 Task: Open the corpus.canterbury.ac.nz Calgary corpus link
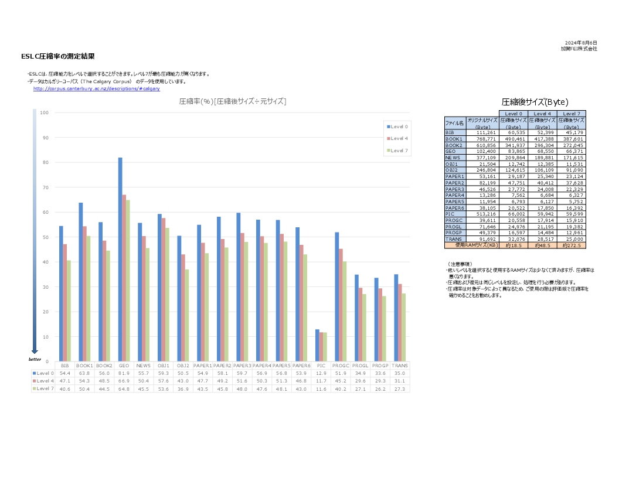(x=96, y=88)
